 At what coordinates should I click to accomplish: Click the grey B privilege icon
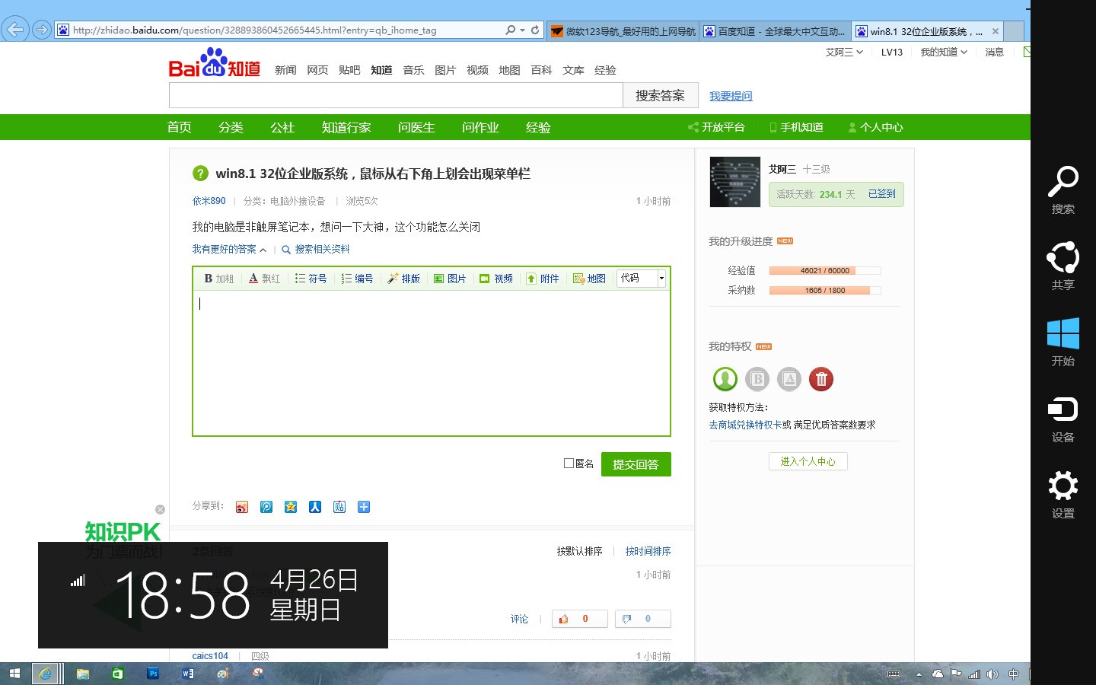pyautogui.click(x=757, y=379)
